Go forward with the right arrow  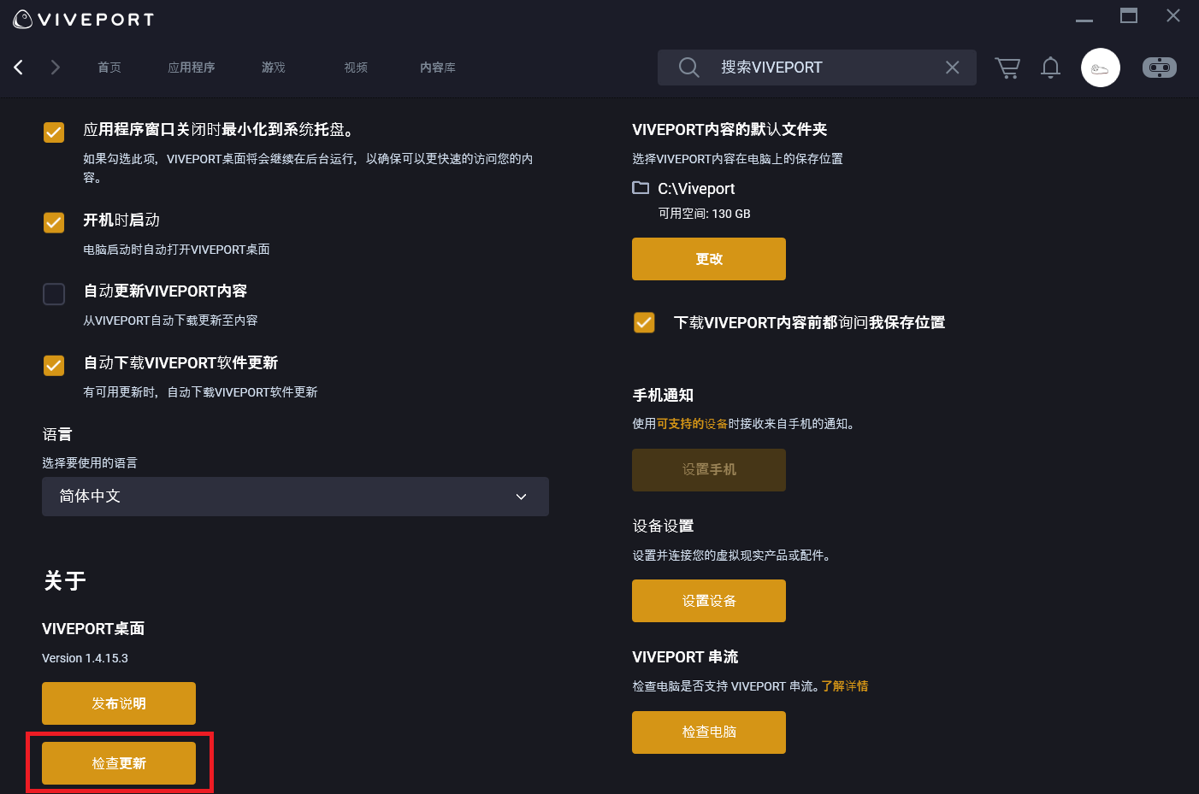pos(56,67)
